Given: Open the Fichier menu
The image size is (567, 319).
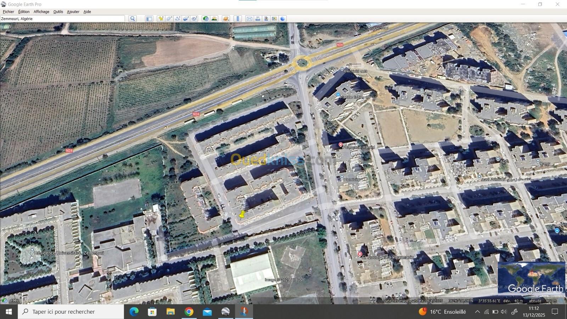Looking at the screenshot, I should pos(9,12).
